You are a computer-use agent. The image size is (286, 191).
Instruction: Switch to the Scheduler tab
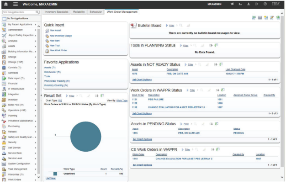pos(96,12)
